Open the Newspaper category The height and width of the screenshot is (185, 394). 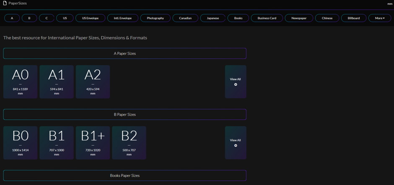[299, 18]
